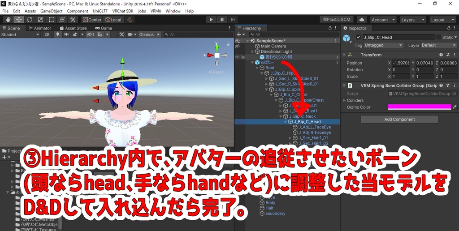Lock the Inspector panel
459x231 pixels.
(449, 28)
